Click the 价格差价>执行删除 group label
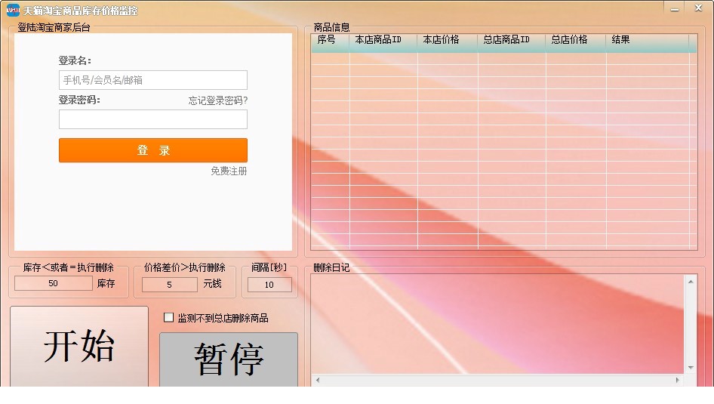 click(x=184, y=267)
